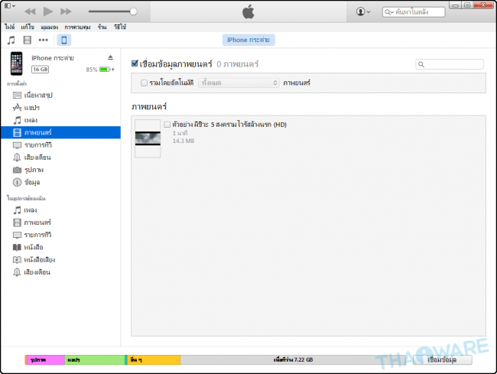Viewport: 497px width, 374px height.
Task: Select the iPhone device icon
Action: point(64,41)
